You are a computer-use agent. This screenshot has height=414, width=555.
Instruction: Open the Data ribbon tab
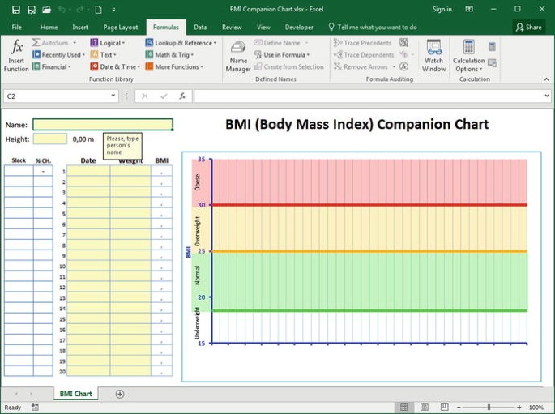tap(199, 27)
